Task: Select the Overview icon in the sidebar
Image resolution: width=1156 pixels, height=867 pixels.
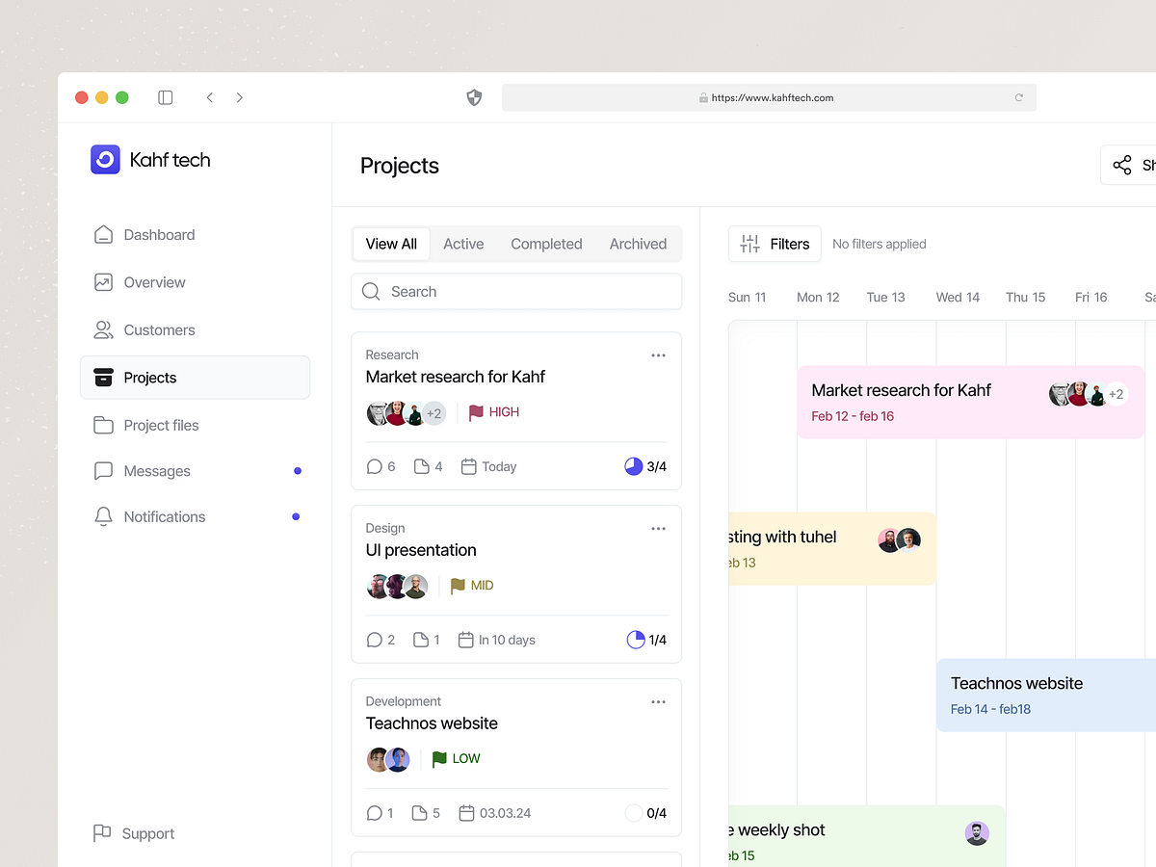Action: click(x=103, y=282)
